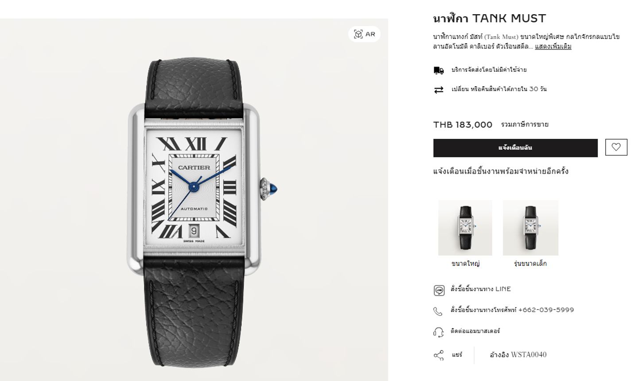Click the รุ่นขนาดเล็ก size label
The image size is (638, 381).
[530, 264]
